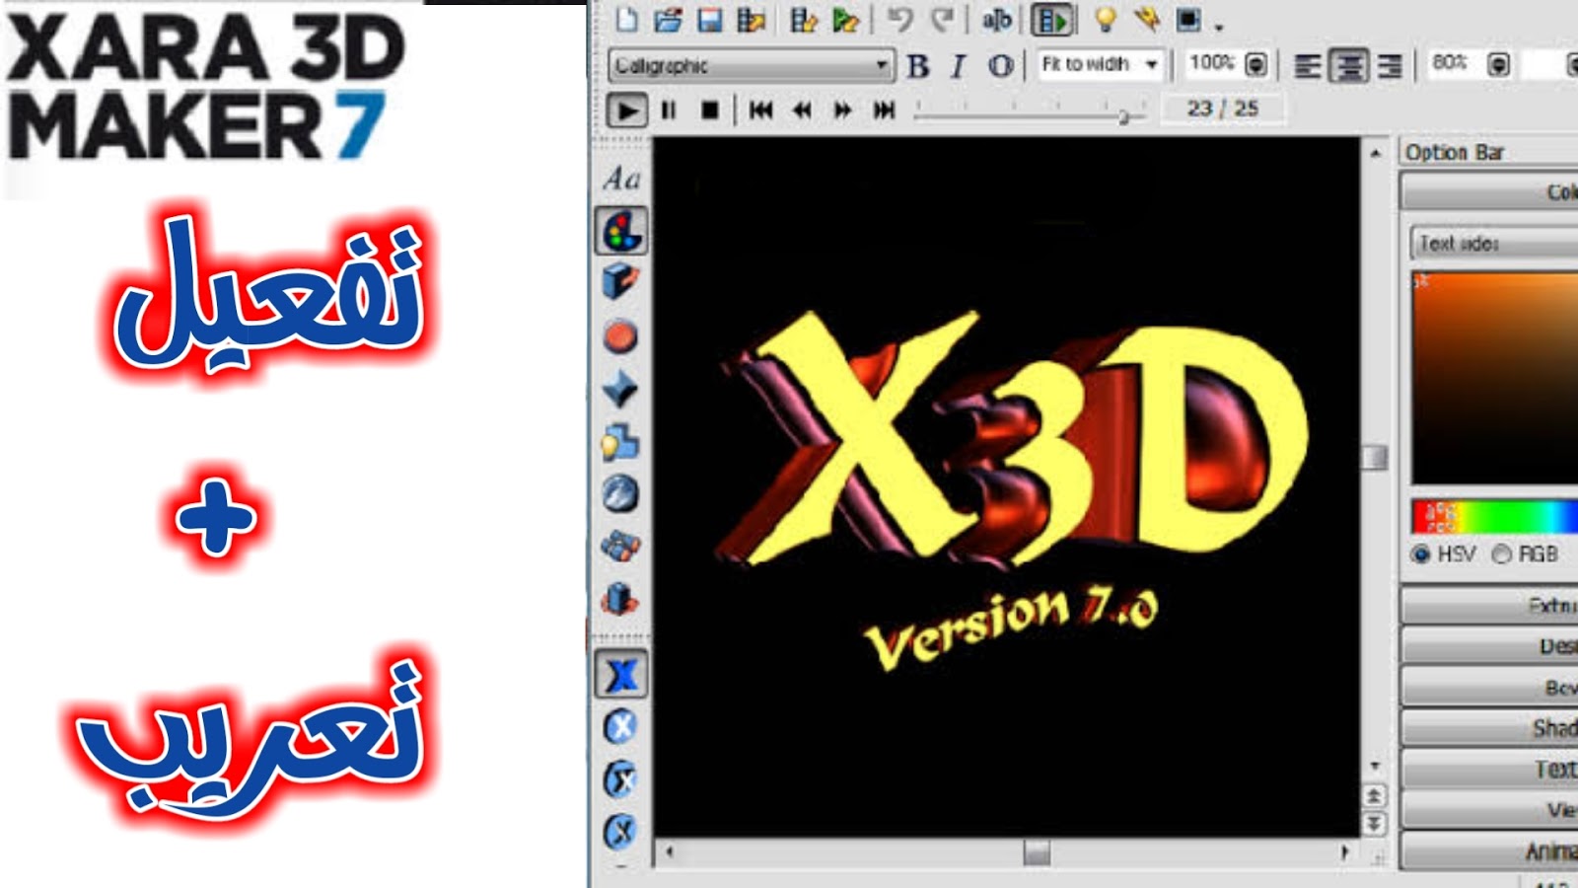Expand the View options panel button
Screen dimensions: 1578x888
coord(1489,810)
